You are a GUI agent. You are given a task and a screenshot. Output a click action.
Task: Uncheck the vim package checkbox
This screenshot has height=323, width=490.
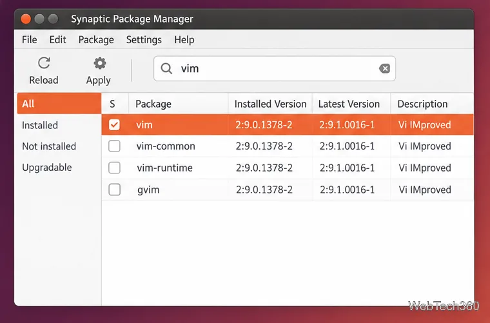[114, 124]
